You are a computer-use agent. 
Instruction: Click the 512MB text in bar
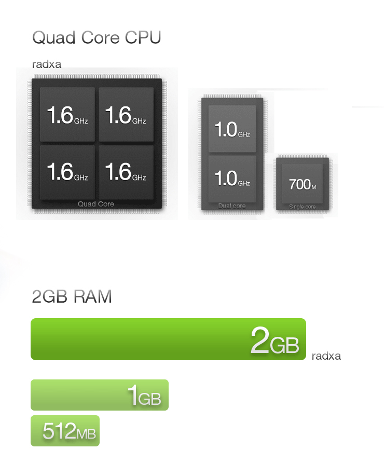(70, 431)
